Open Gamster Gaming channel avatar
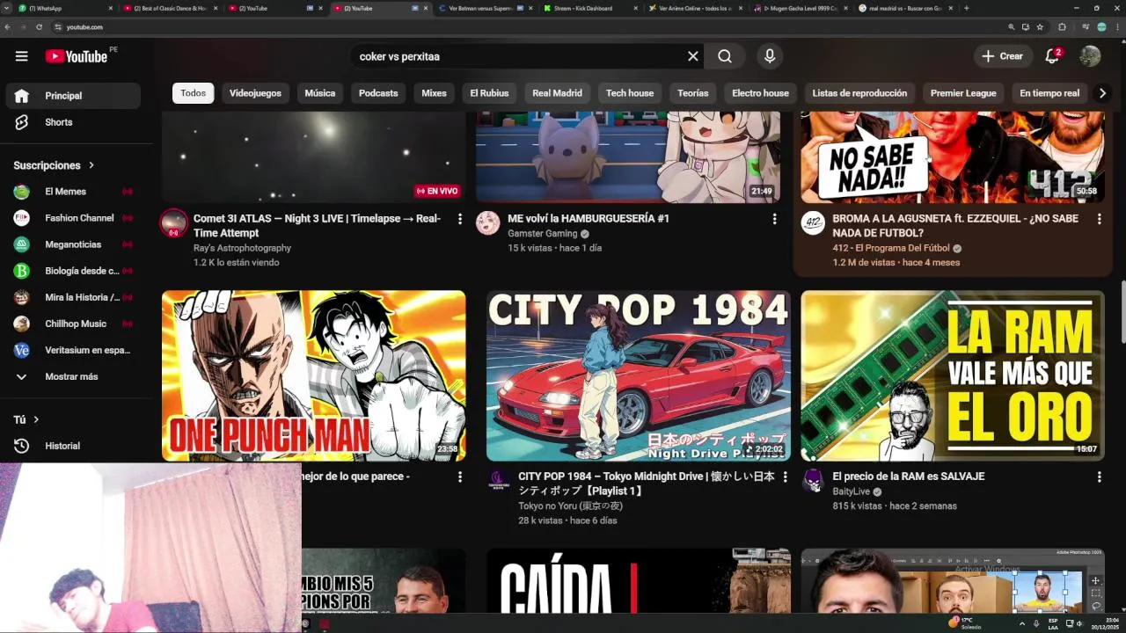Image resolution: width=1126 pixels, height=633 pixels. click(488, 223)
